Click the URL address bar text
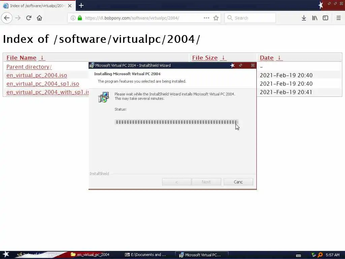 click(132, 18)
